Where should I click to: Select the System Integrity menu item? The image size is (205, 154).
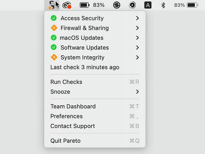pyautogui.click(x=82, y=57)
